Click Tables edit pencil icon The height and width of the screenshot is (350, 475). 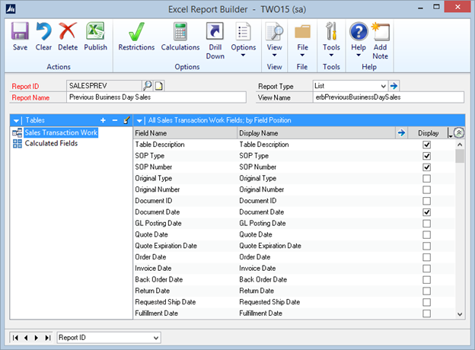126,120
